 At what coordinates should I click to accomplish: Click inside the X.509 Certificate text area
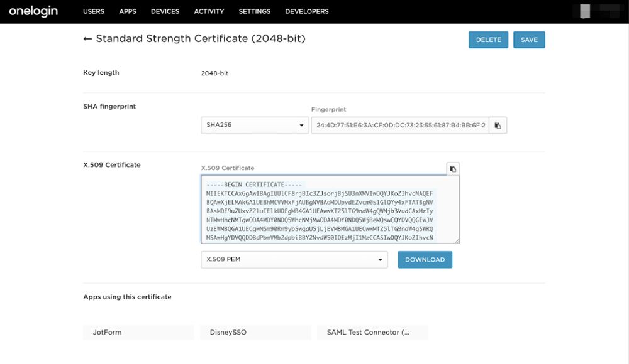(x=327, y=210)
